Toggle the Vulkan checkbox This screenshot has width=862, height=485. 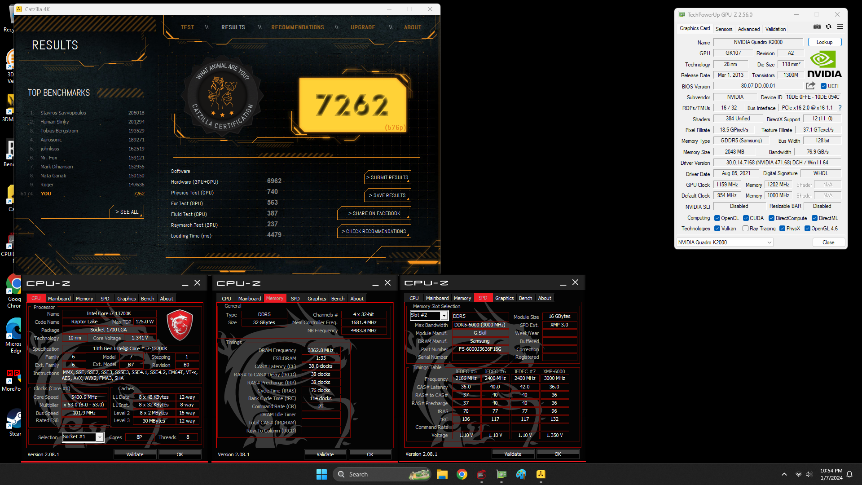pos(717,229)
